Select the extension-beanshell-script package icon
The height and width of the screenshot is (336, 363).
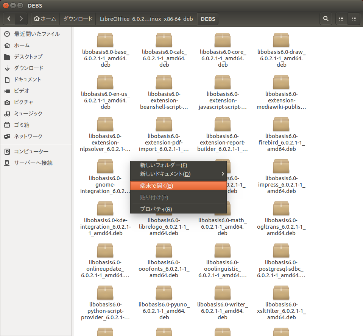point(164,82)
